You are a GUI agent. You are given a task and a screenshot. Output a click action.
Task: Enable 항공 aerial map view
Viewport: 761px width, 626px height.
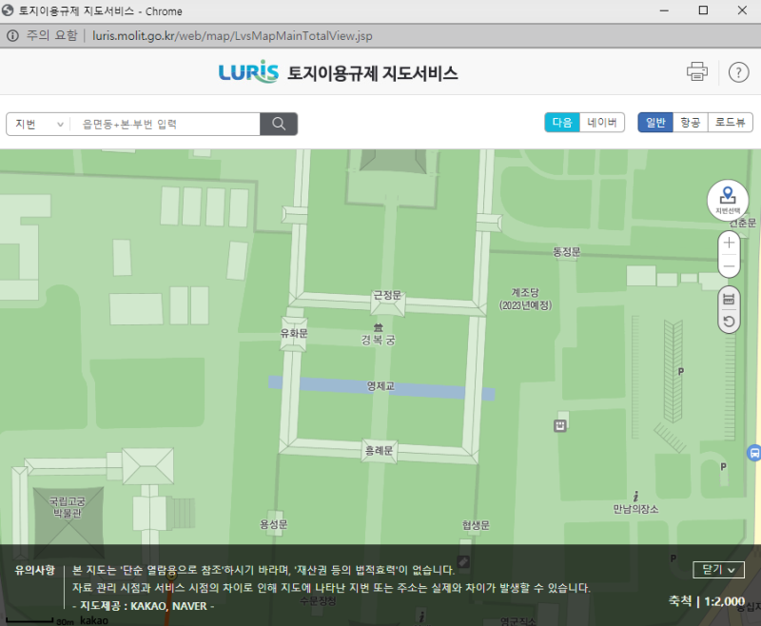tap(692, 122)
